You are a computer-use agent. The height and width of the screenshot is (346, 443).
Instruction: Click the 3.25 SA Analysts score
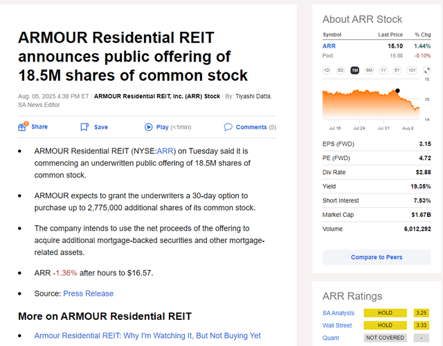(x=422, y=313)
